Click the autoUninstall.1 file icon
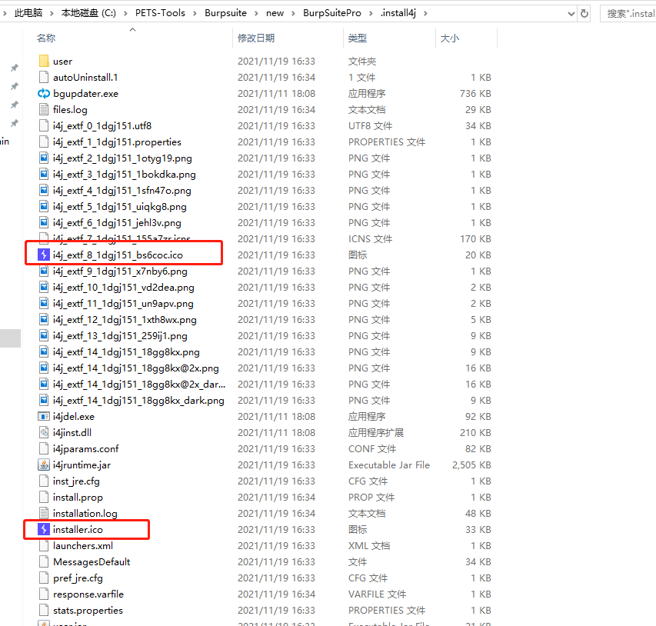 tap(44, 78)
